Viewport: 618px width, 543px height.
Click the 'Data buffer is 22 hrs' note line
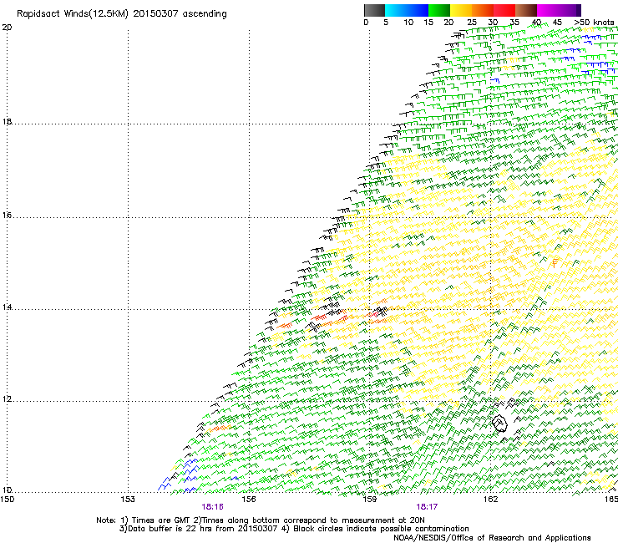294,529
